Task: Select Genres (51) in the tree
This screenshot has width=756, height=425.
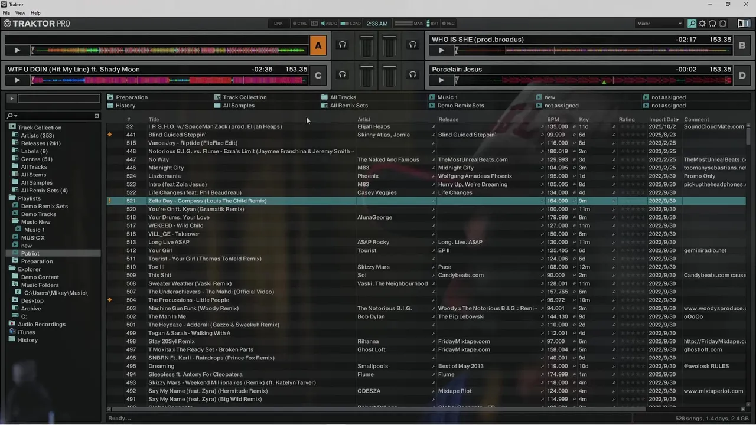Action: coord(37,159)
